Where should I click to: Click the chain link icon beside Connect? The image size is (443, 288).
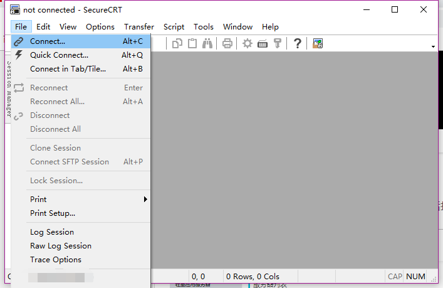[x=19, y=41]
